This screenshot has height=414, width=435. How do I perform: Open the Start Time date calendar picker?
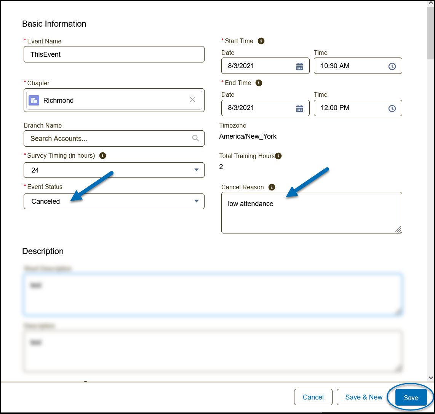[299, 66]
